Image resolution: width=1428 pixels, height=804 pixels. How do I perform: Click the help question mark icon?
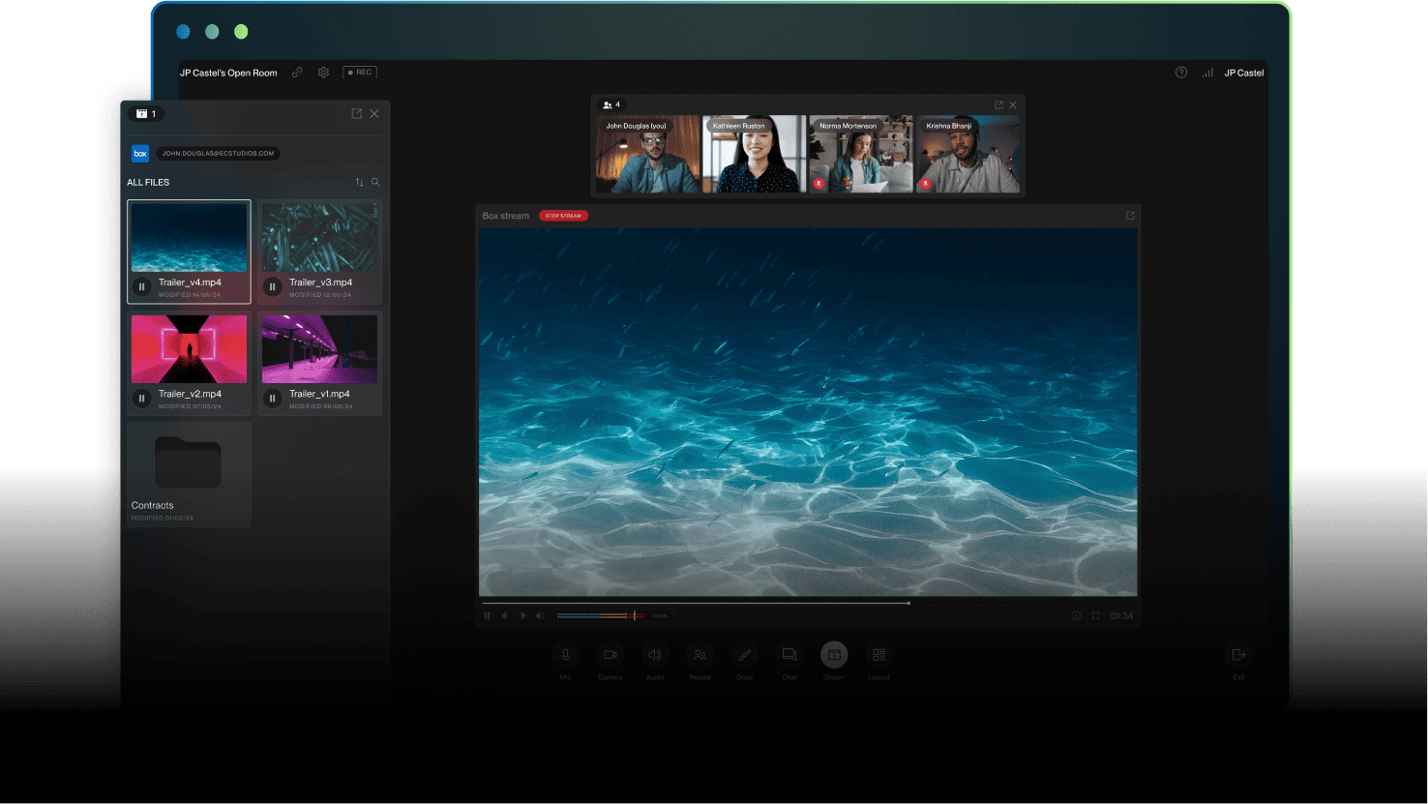pyautogui.click(x=1180, y=73)
